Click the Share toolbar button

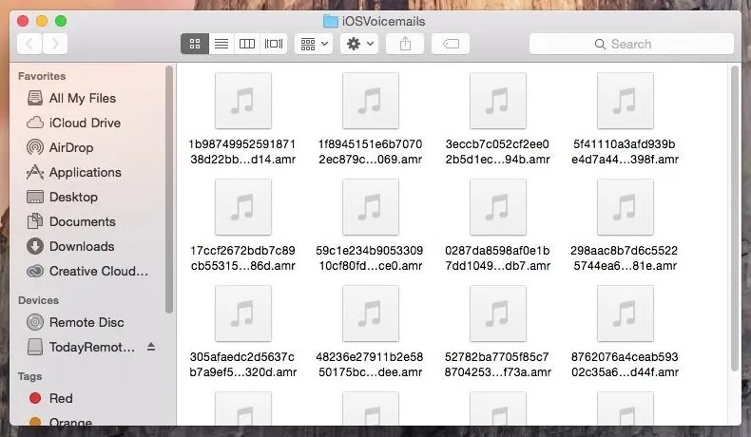405,44
